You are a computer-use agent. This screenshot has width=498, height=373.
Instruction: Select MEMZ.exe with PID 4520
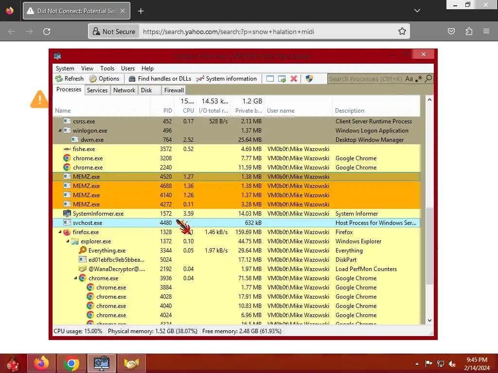coord(236,177)
